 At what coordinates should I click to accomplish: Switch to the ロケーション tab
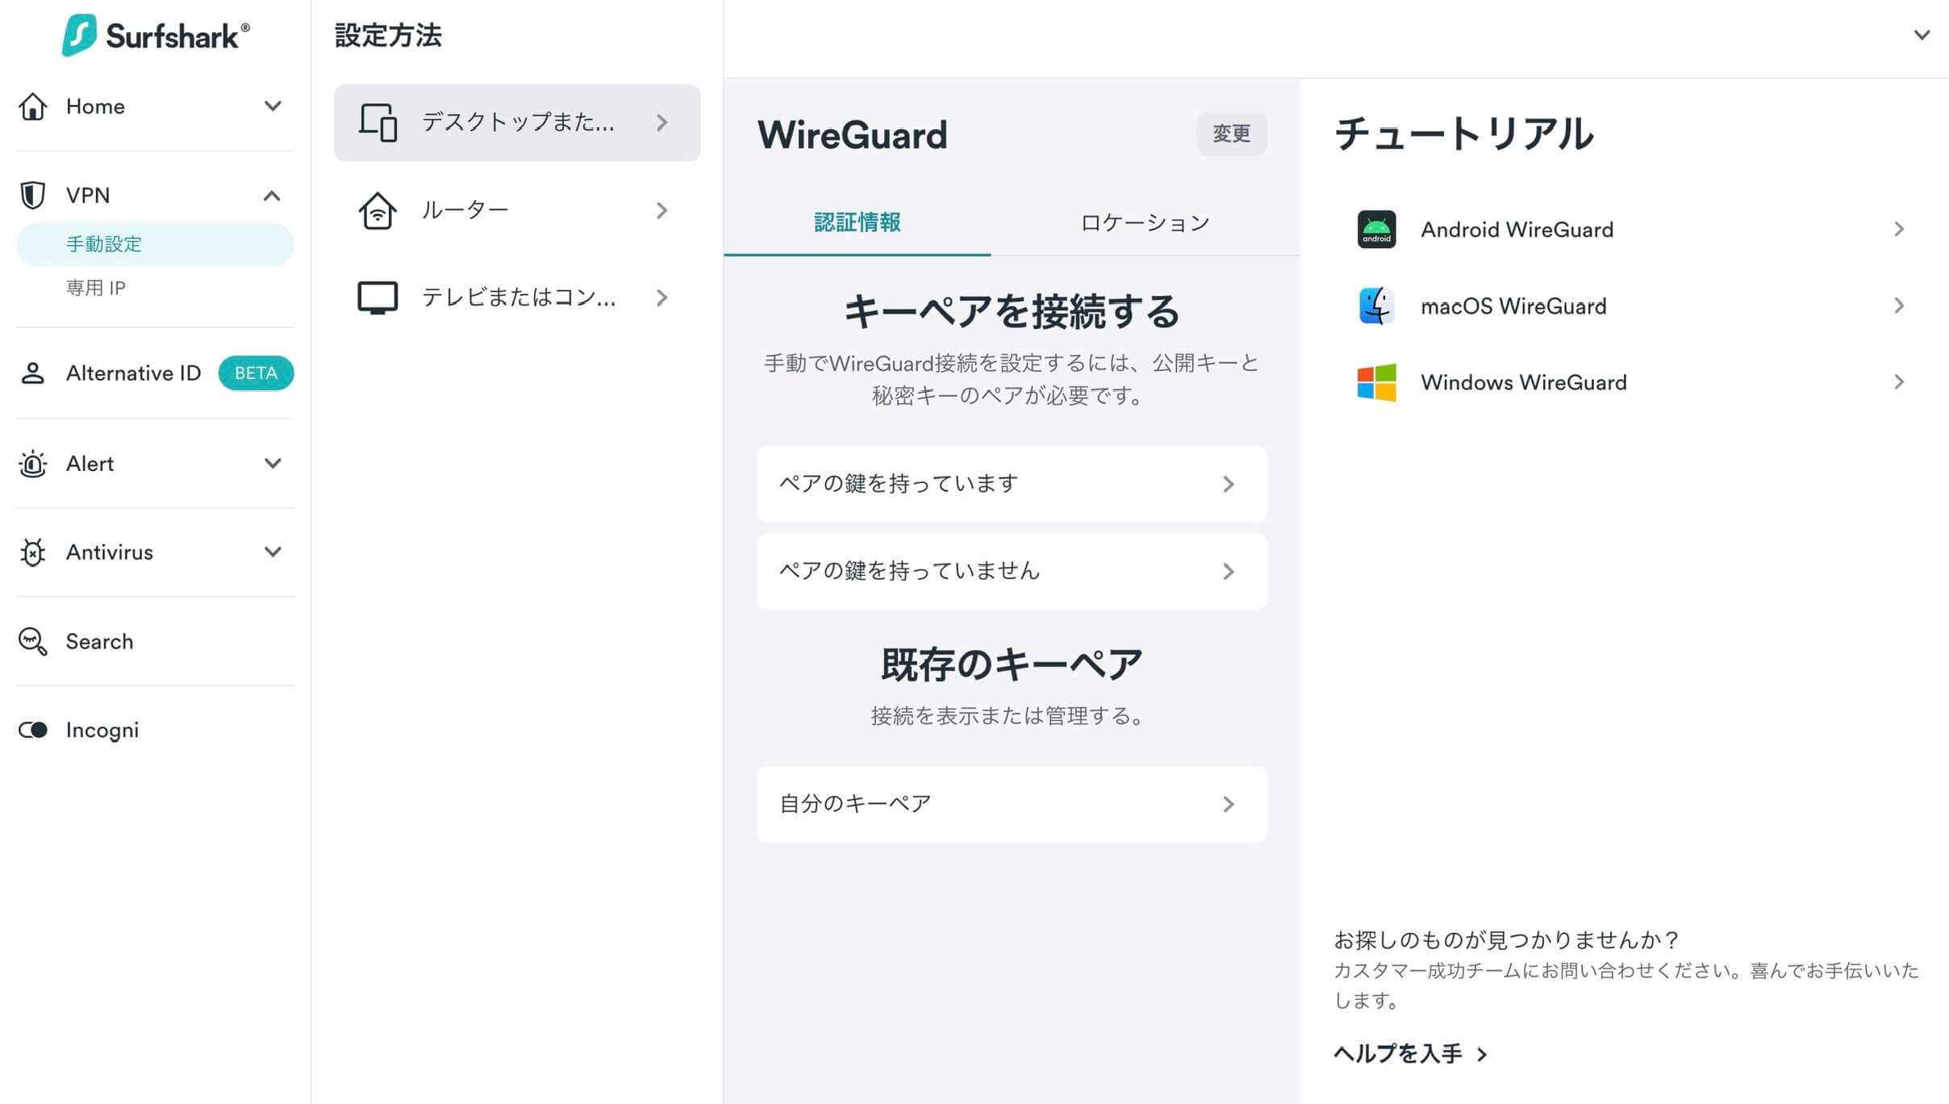[x=1145, y=223]
